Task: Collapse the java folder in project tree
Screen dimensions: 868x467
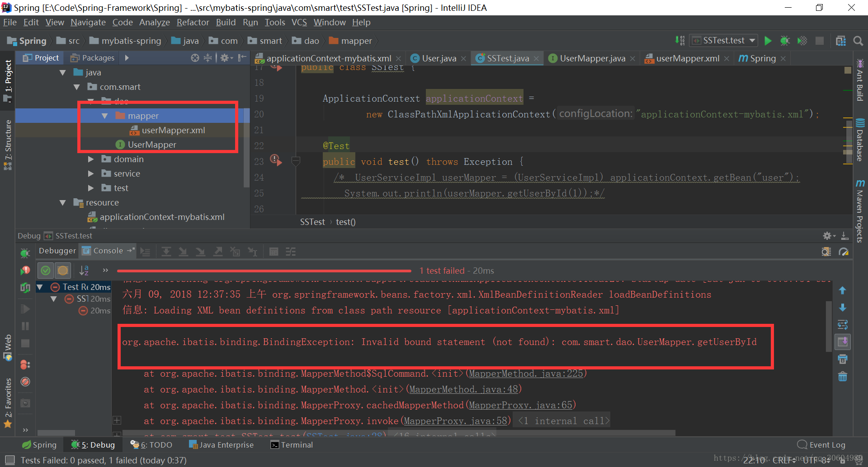Action: 62,73
